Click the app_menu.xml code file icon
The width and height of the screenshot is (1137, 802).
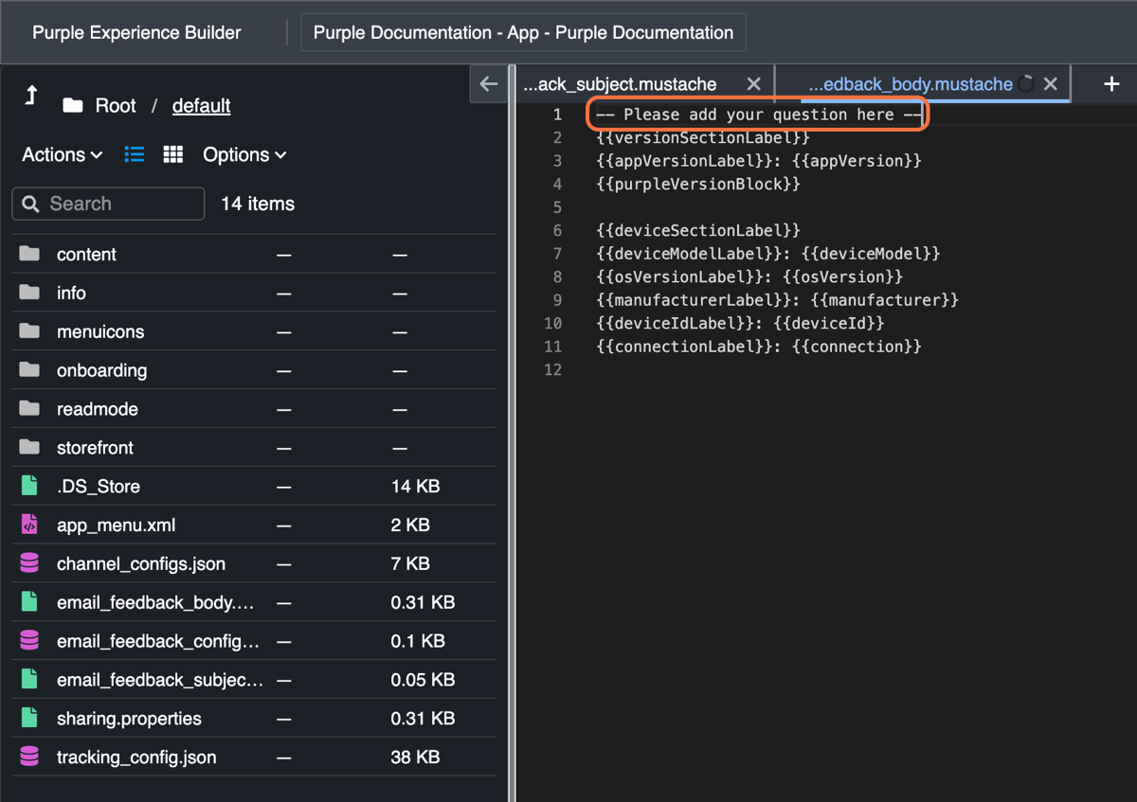pos(29,525)
